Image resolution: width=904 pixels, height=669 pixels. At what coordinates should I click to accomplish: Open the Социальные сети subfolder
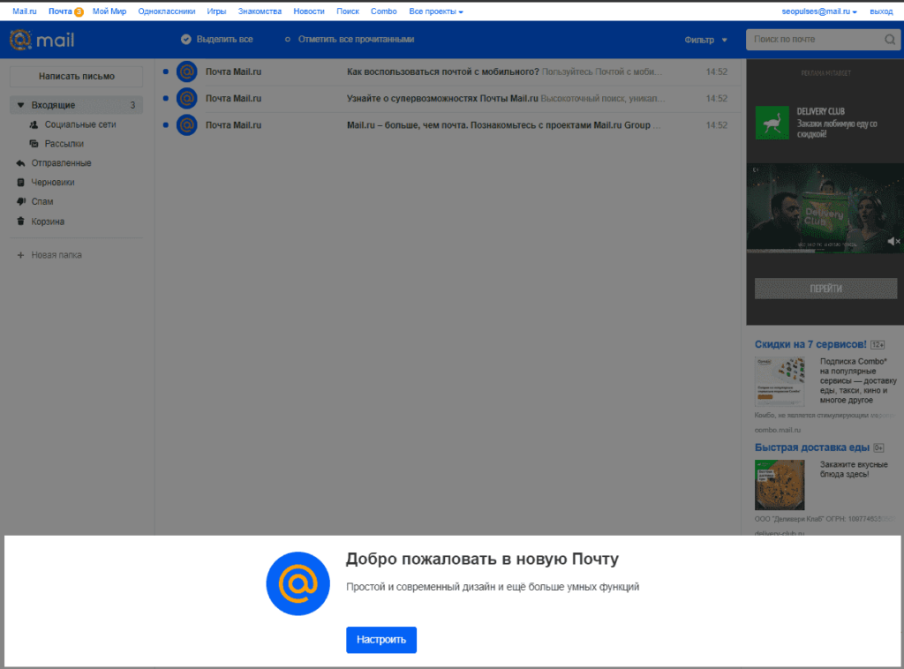coord(79,125)
